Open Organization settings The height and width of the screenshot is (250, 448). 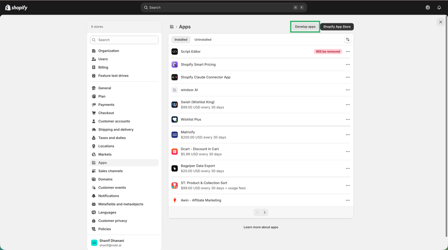124,51
